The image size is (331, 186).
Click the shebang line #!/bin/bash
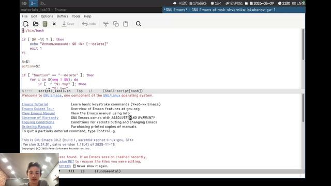click(x=33, y=30)
